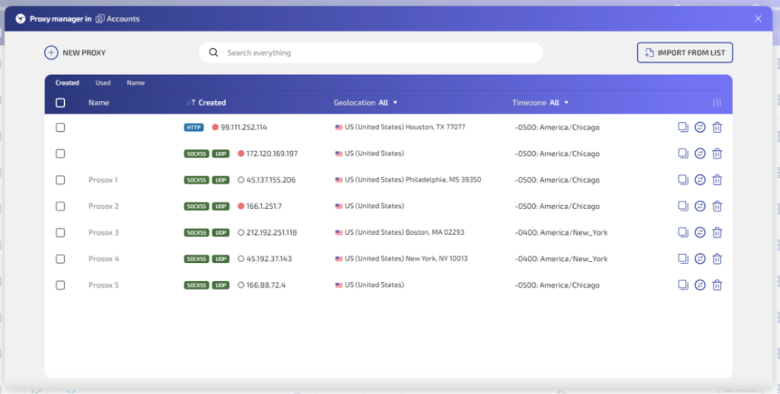Click the swap icon for Prosox 3

[700, 232]
